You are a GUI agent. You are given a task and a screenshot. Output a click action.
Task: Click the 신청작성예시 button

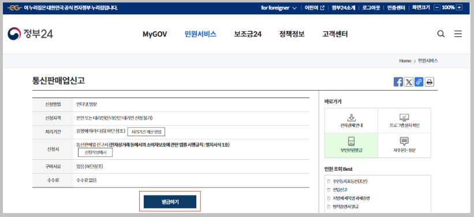[x=95, y=152]
